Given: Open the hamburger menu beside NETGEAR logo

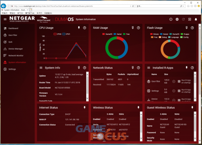Looking at the screenshot, I should 5,19.
